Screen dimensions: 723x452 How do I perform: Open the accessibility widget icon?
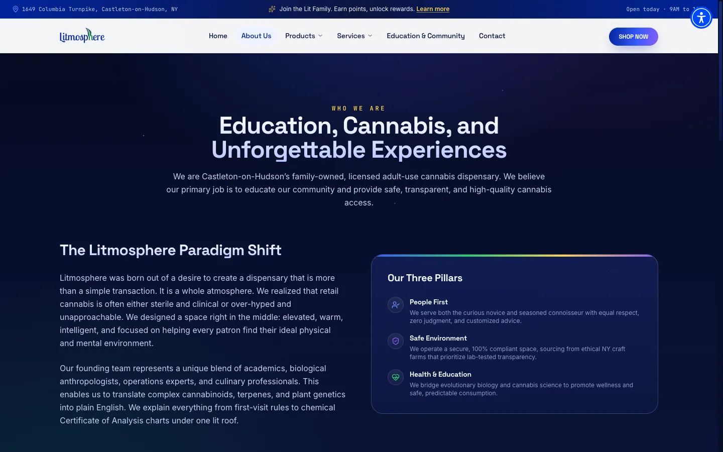(701, 18)
